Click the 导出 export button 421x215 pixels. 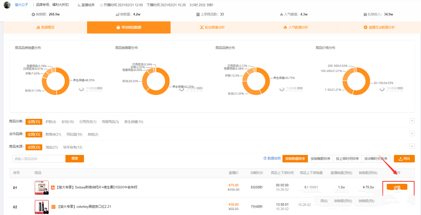404,159
